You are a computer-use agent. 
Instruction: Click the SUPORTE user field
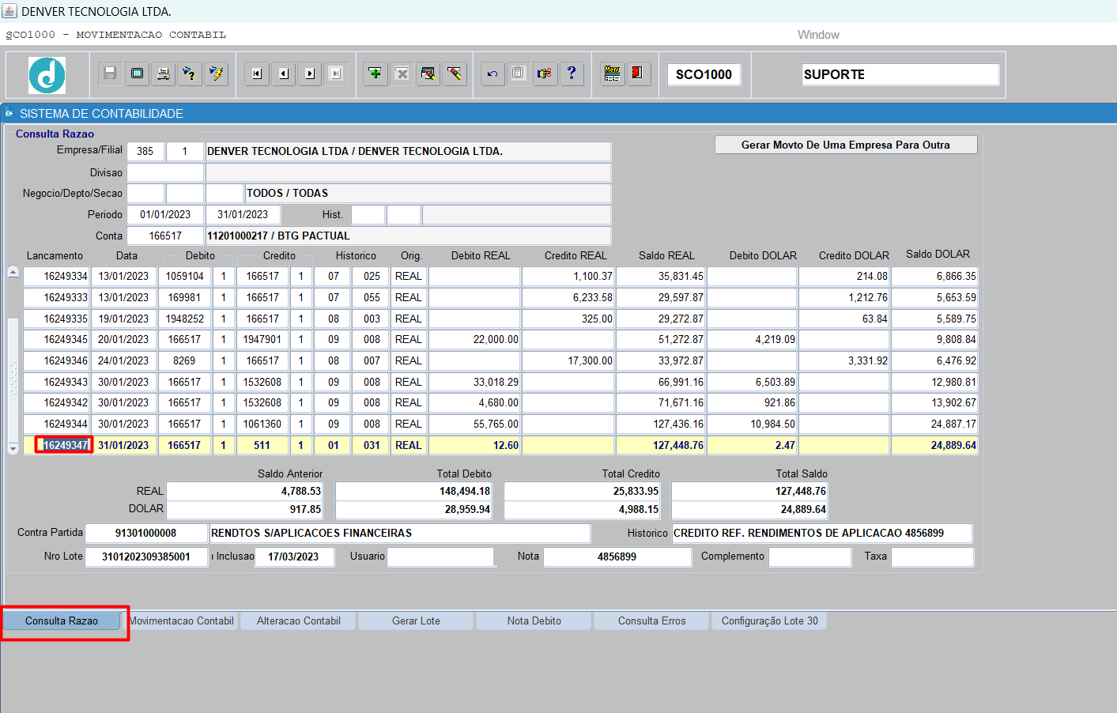click(900, 74)
